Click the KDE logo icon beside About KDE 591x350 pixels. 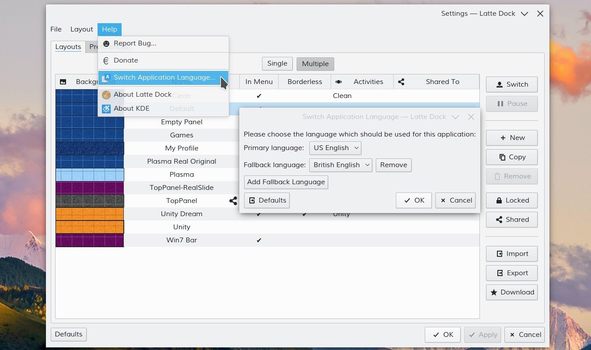[106, 108]
